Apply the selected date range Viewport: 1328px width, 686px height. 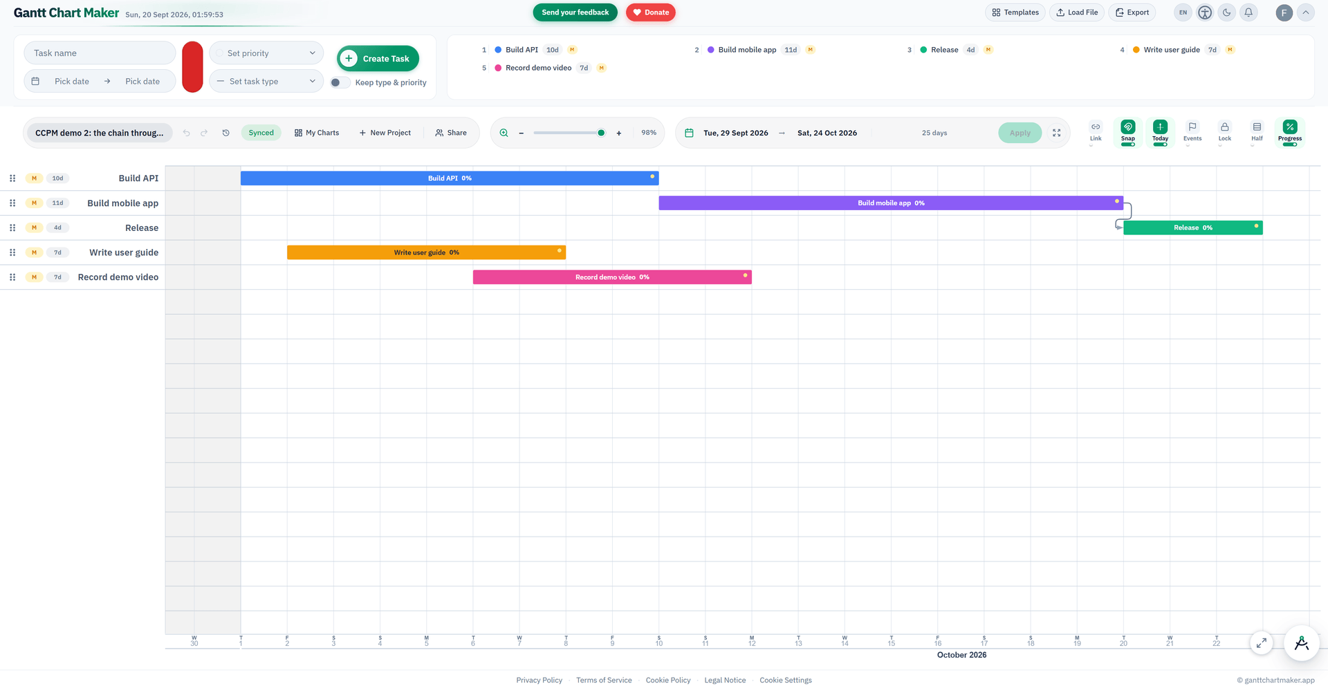pos(1020,133)
